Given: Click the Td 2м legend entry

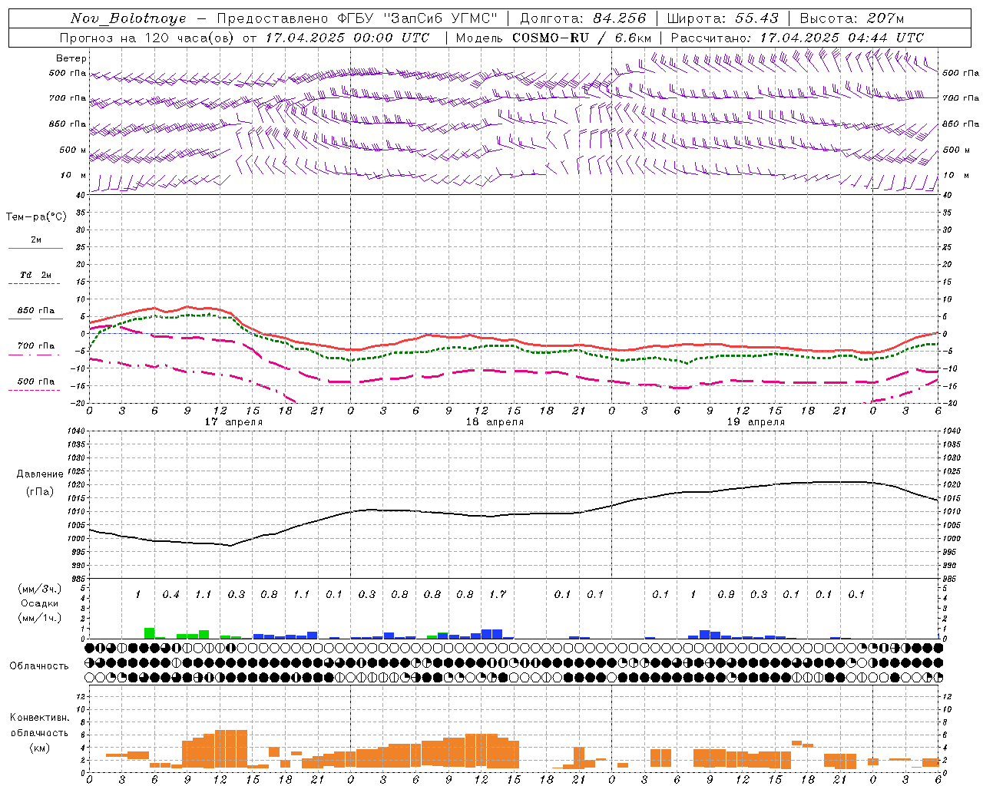Looking at the screenshot, I should 35,275.
